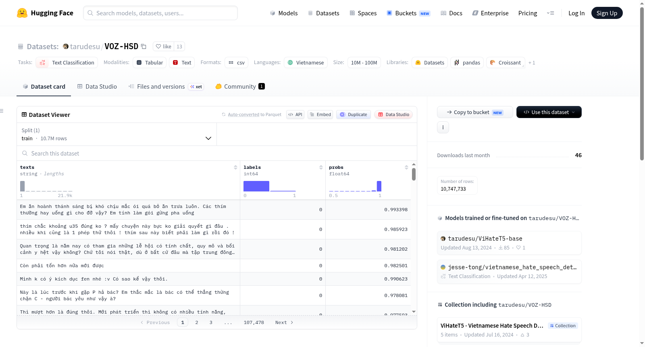
Task: Copy dataset name with the copy icon
Action: point(144,46)
